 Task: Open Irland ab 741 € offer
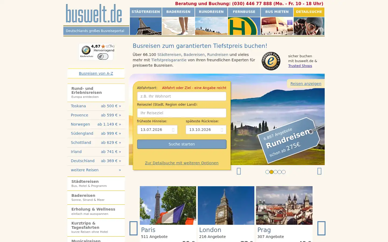tap(96, 152)
